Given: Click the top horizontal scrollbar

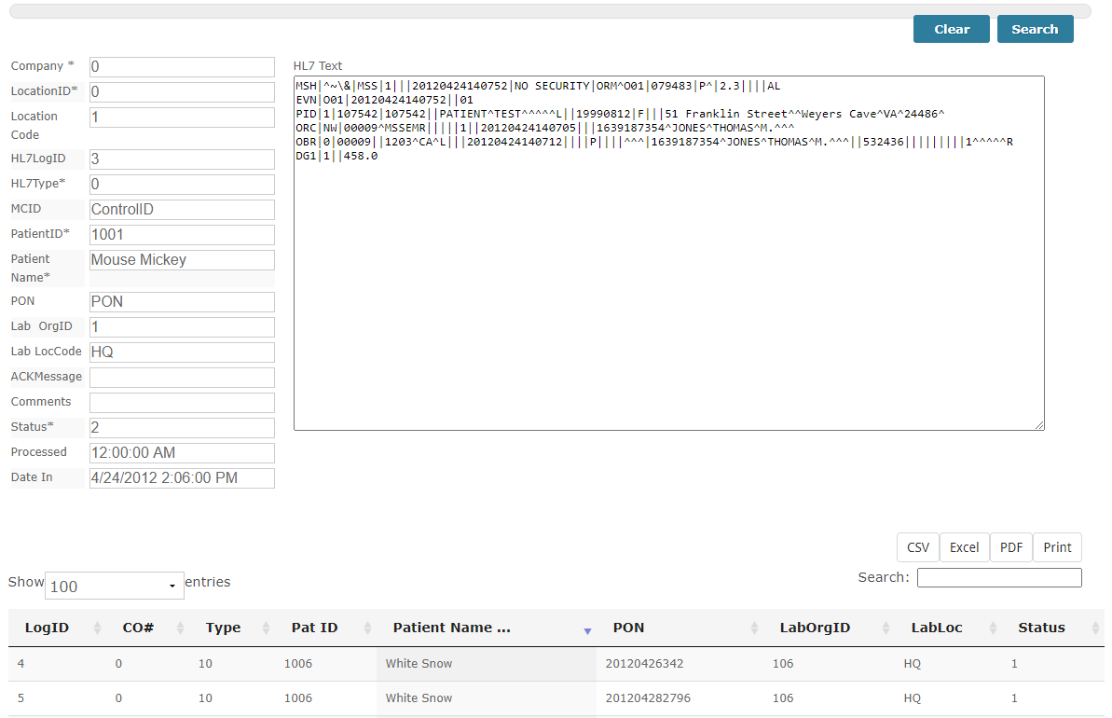Looking at the screenshot, I should coord(550,11).
